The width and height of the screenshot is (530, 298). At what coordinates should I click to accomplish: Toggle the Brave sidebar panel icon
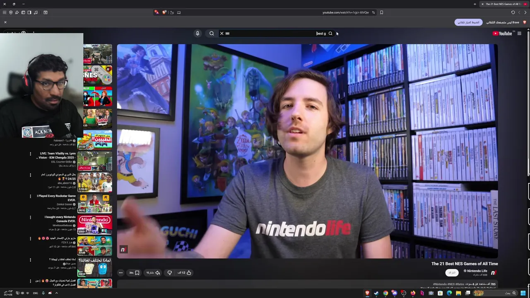click(x=29, y=12)
